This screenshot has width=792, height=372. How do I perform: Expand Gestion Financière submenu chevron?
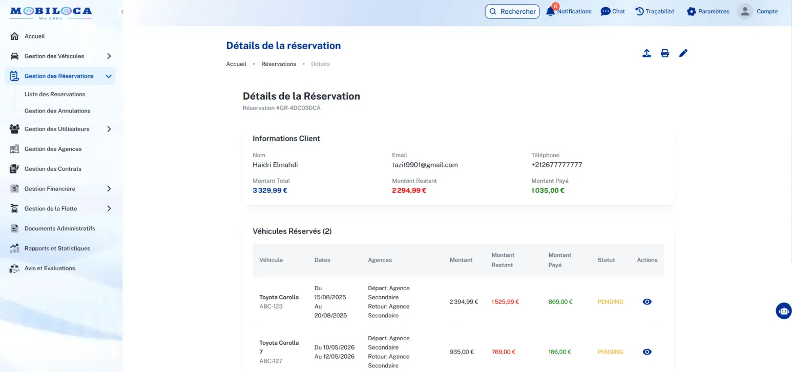[x=109, y=189]
